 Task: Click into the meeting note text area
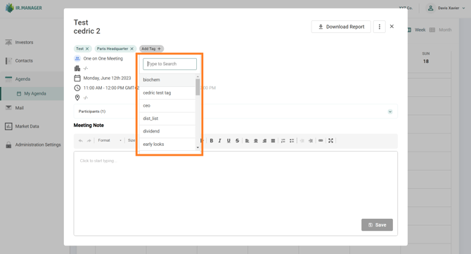pyautogui.click(x=235, y=194)
